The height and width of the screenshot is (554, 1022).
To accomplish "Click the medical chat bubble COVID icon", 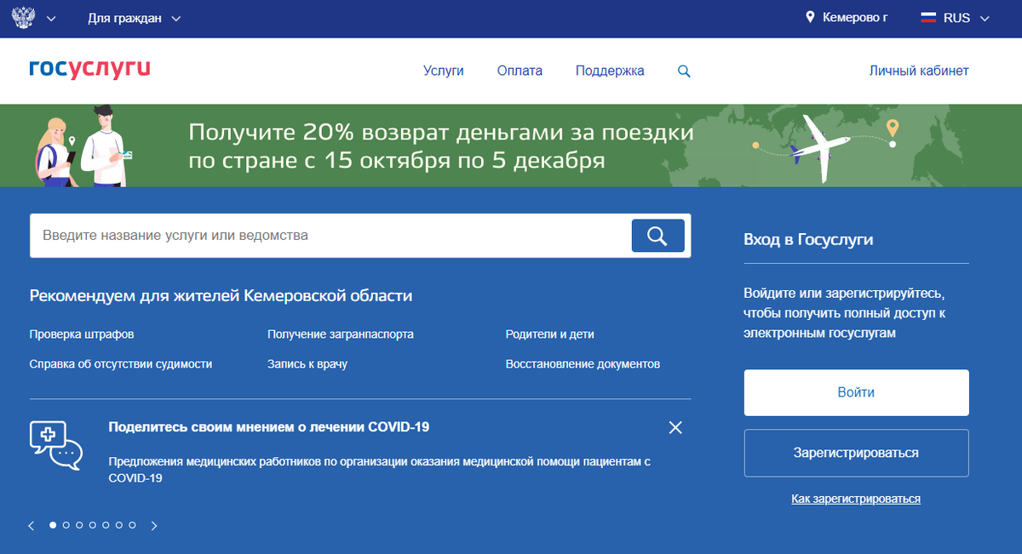I will pos(56,445).
